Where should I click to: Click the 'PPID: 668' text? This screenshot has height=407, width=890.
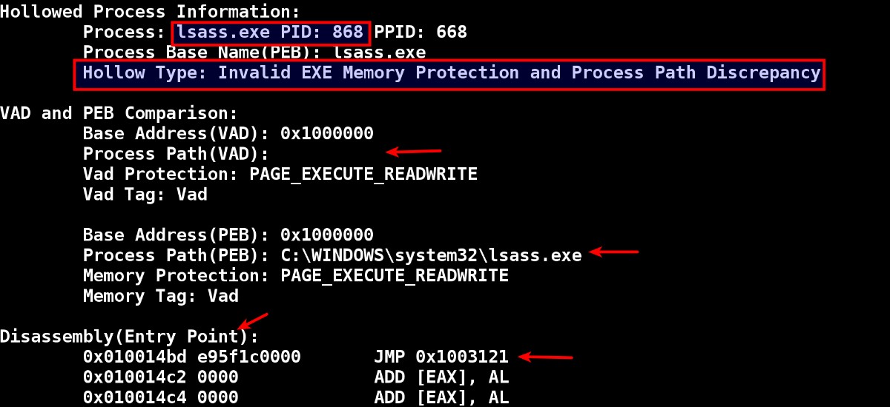coord(421,33)
